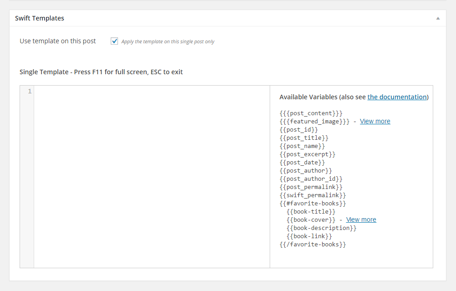This screenshot has width=456, height=291.
Task: Select the {{#favorite-books}} opening tag text
Action: pyautogui.click(x=313, y=203)
